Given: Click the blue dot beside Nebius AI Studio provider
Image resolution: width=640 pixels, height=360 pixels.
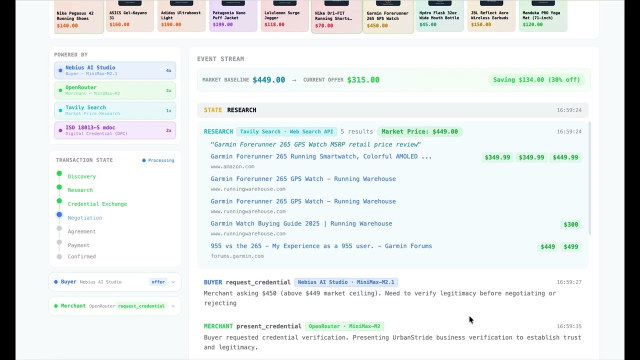Looking at the screenshot, I should 60,70.
